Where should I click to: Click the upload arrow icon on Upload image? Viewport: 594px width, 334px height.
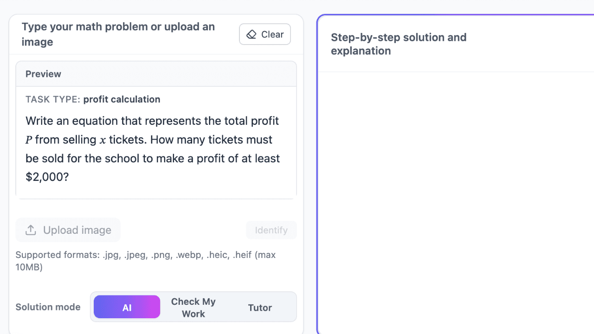point(31,230)
